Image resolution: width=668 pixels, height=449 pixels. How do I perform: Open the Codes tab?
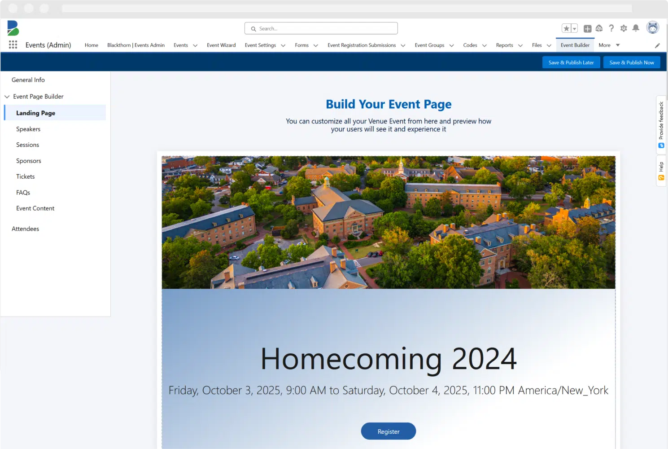tap(470, 45)
